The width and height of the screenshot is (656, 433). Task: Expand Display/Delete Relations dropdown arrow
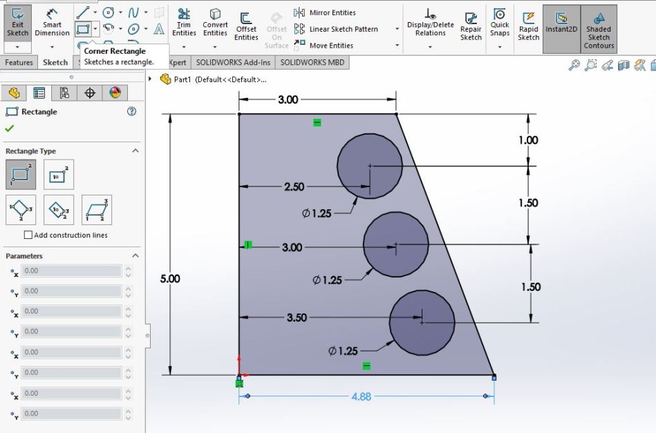point(430,47)
